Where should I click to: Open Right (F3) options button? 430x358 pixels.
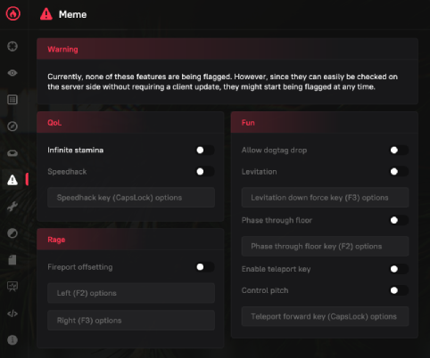pyautogui.click(x=131, y=321)
